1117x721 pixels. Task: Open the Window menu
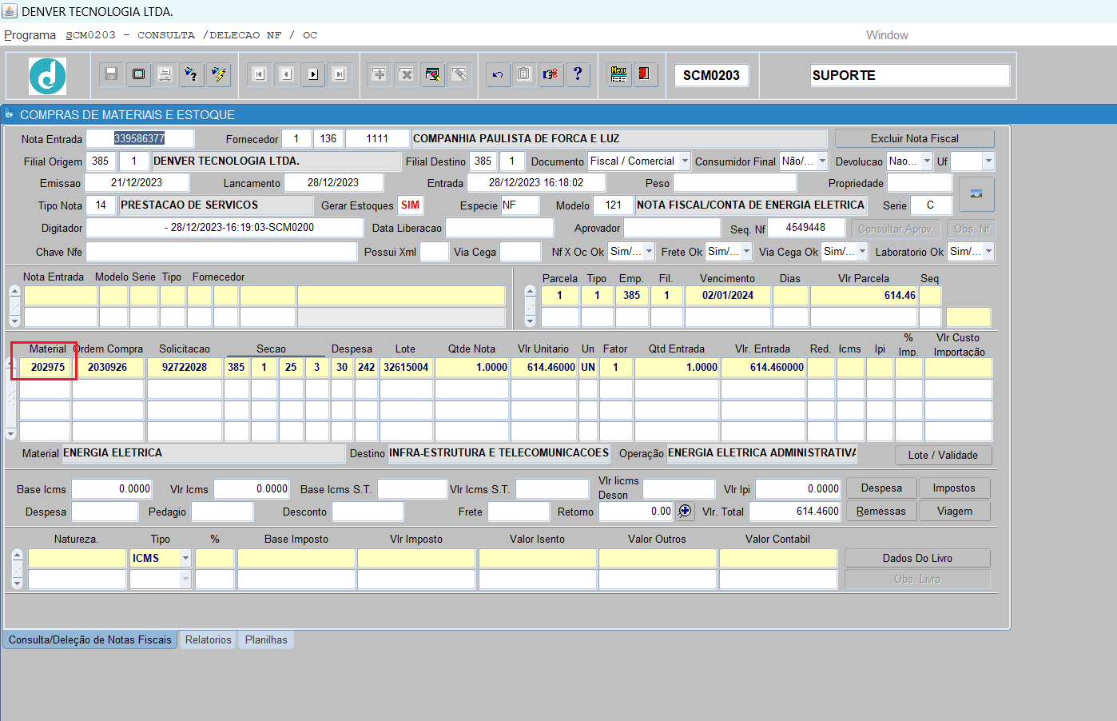point(887,35)
